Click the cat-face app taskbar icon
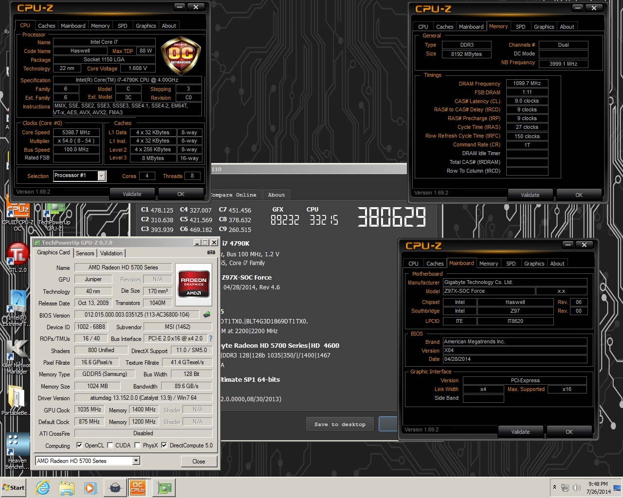 pyautogui.click(x=115, y=488)
